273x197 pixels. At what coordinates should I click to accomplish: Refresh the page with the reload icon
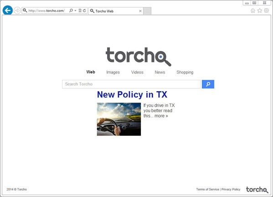click(84, 10)
